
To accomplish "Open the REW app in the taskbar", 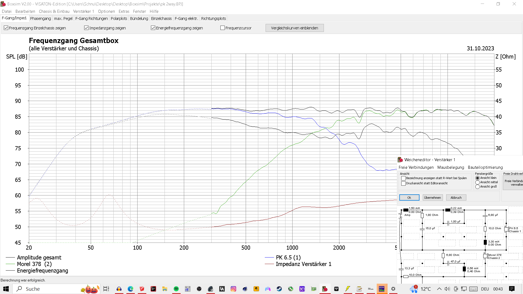I will pyautogui.click(x=382, y=289).
